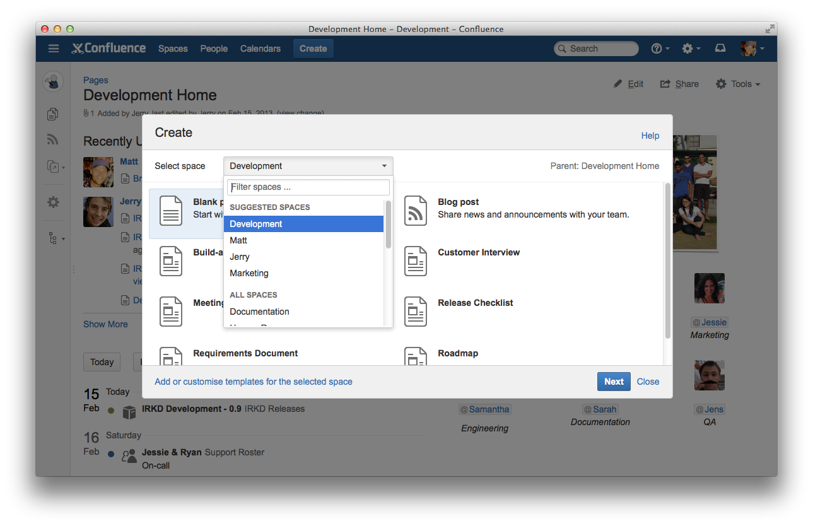
Task: Open sidebar space shortcuts icon
Action: [x=53, y=167]
